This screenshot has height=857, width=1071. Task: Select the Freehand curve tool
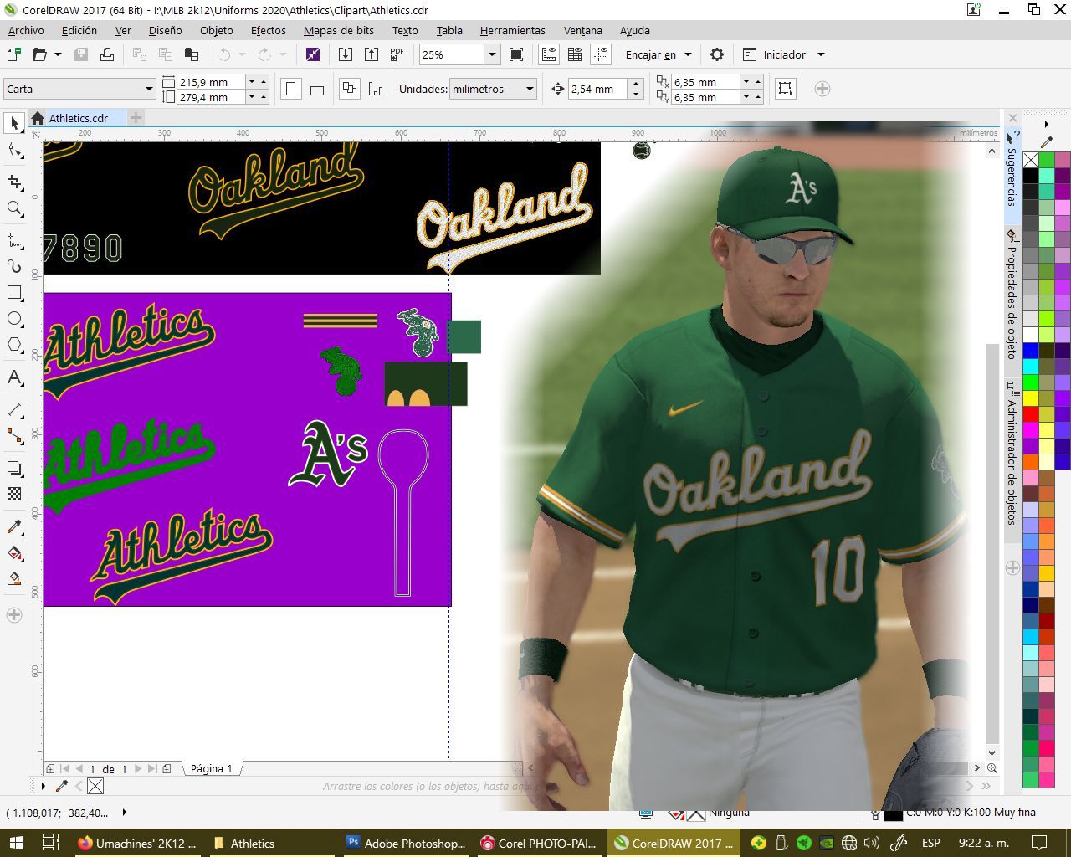[x=14, y=241]
